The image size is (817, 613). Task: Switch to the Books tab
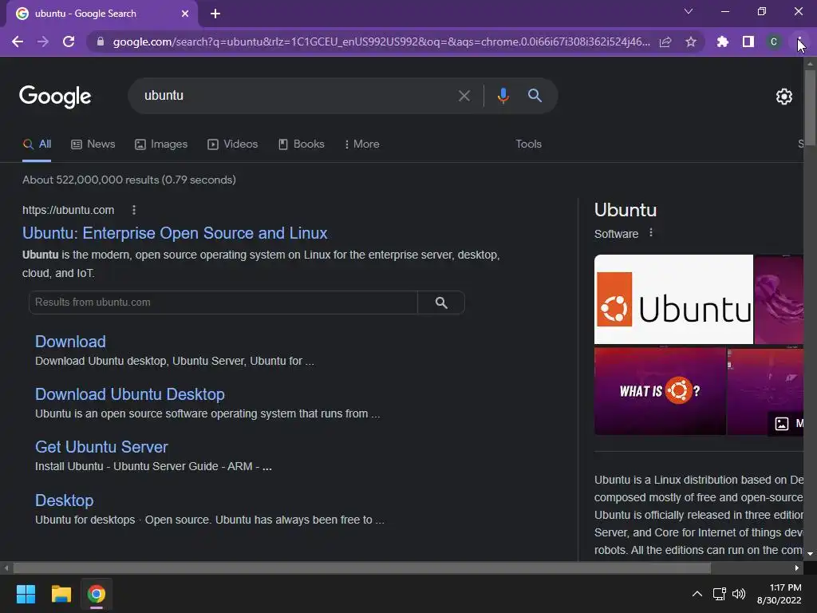point(301,144)
